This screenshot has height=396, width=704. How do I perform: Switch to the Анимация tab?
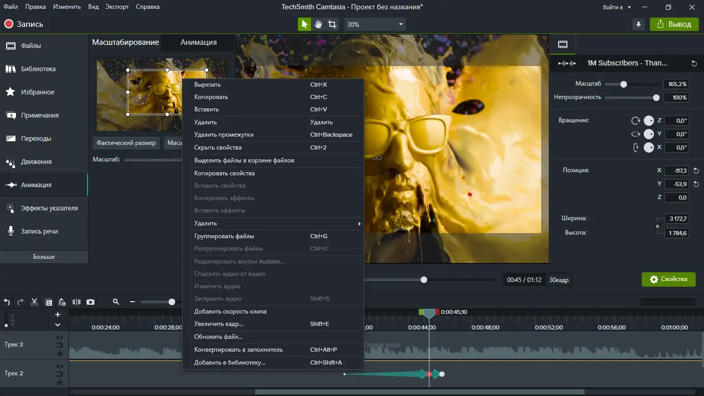click(198, 42)
